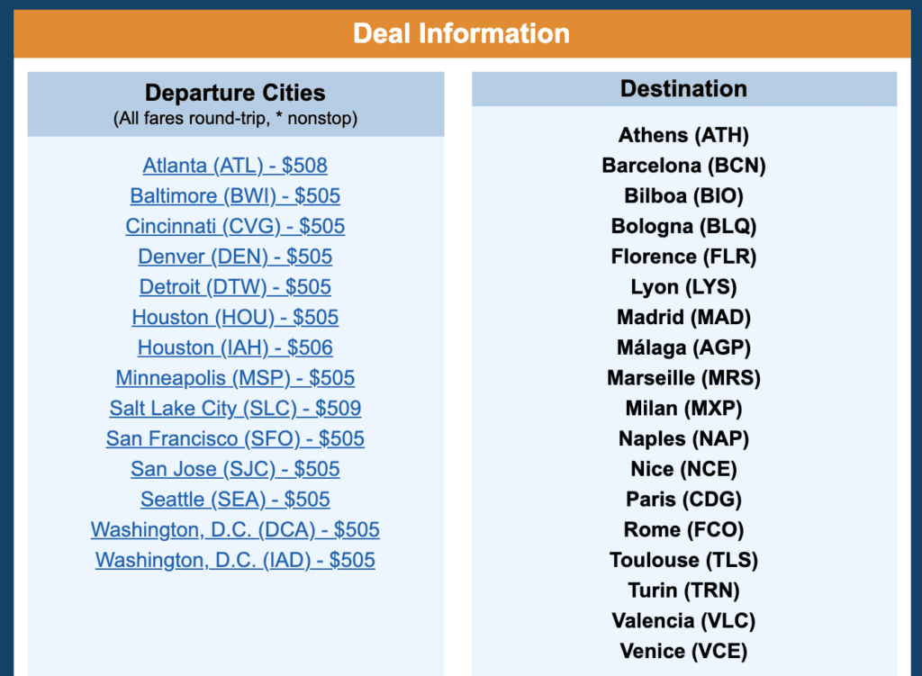The image size is (922, 676).
Task: Select the Cincinnati (CVG) $505 deal
Action: click(x=235, y=226)
